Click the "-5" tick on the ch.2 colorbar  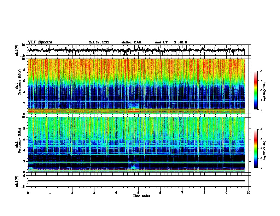click(261, 149)
